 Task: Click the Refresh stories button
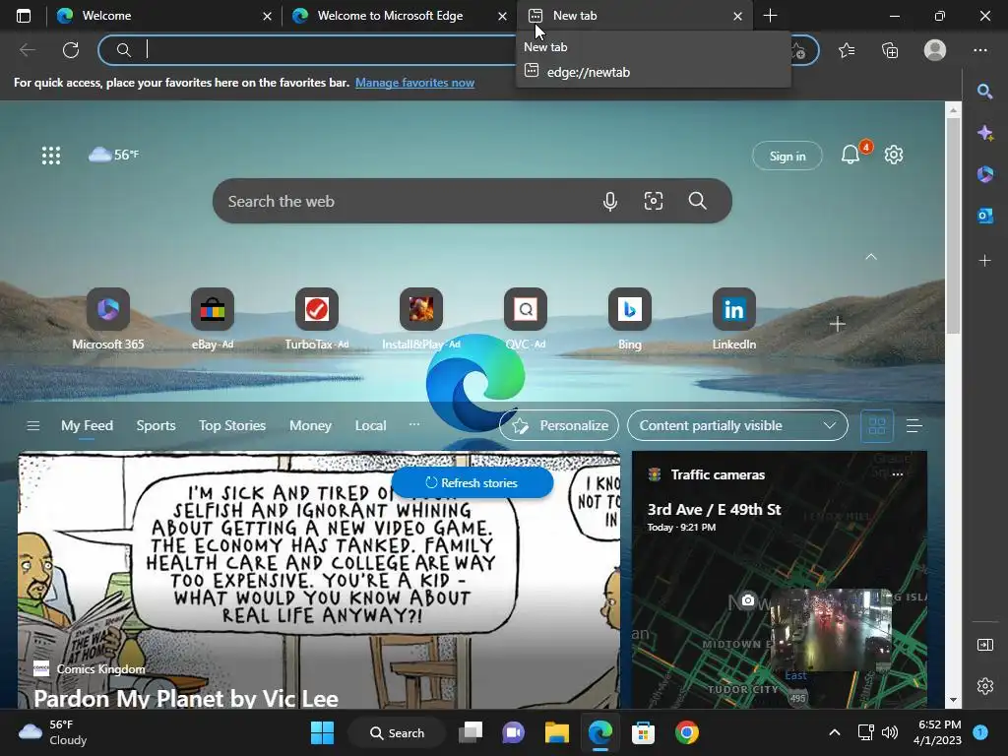(x=472, y=482)
